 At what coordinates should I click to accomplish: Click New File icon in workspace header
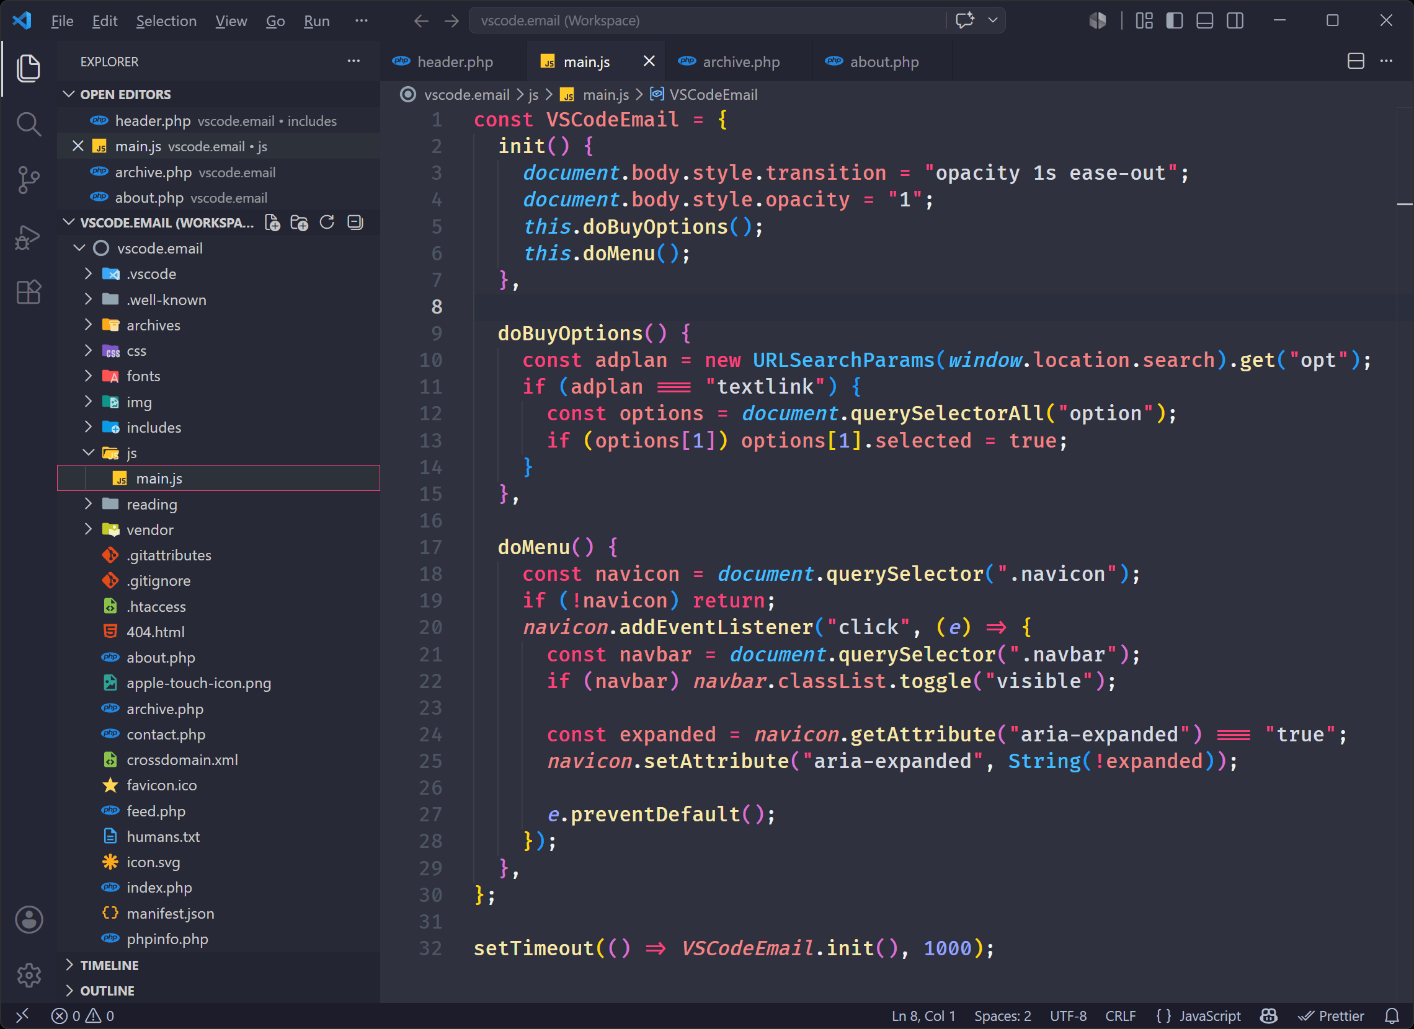[x=272, y=223]
